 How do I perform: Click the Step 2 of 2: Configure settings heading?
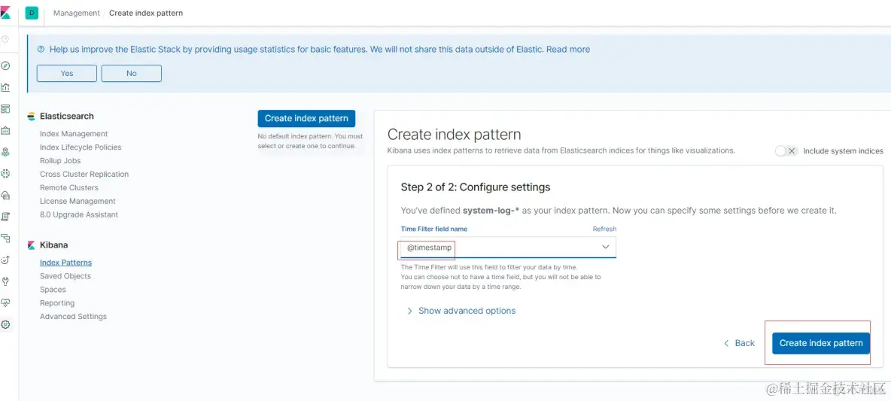[476, 187]
